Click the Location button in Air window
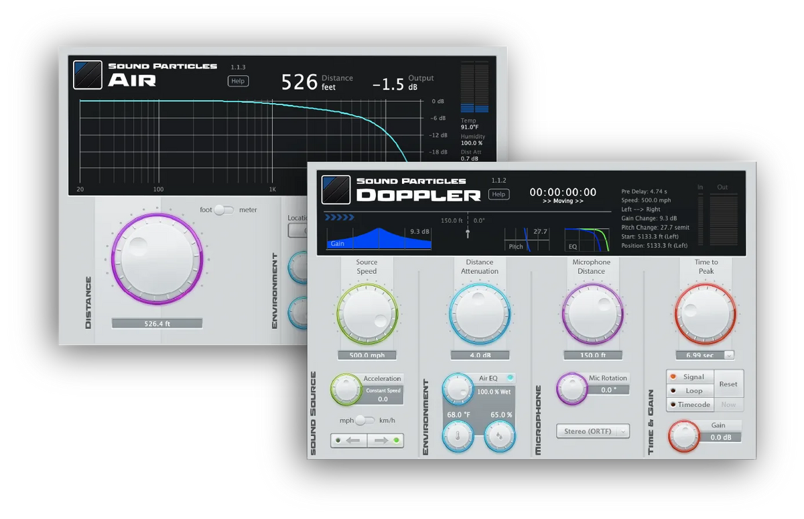The image size is (804, 519). 297,230
